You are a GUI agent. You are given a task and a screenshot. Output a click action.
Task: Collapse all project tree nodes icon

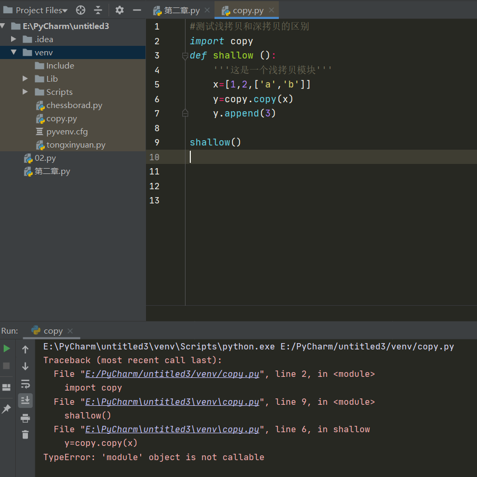point(98,11)
